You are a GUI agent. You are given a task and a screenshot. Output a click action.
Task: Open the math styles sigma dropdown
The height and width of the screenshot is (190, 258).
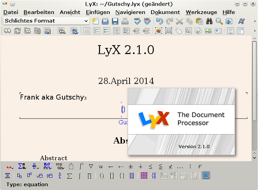pos(22,167)
